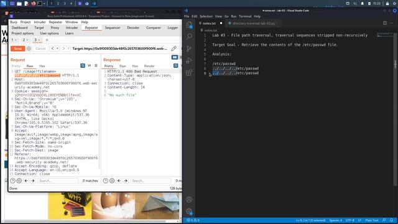
Task: Switch to Burp Decoder tab
Action: (x=133, y=27)
